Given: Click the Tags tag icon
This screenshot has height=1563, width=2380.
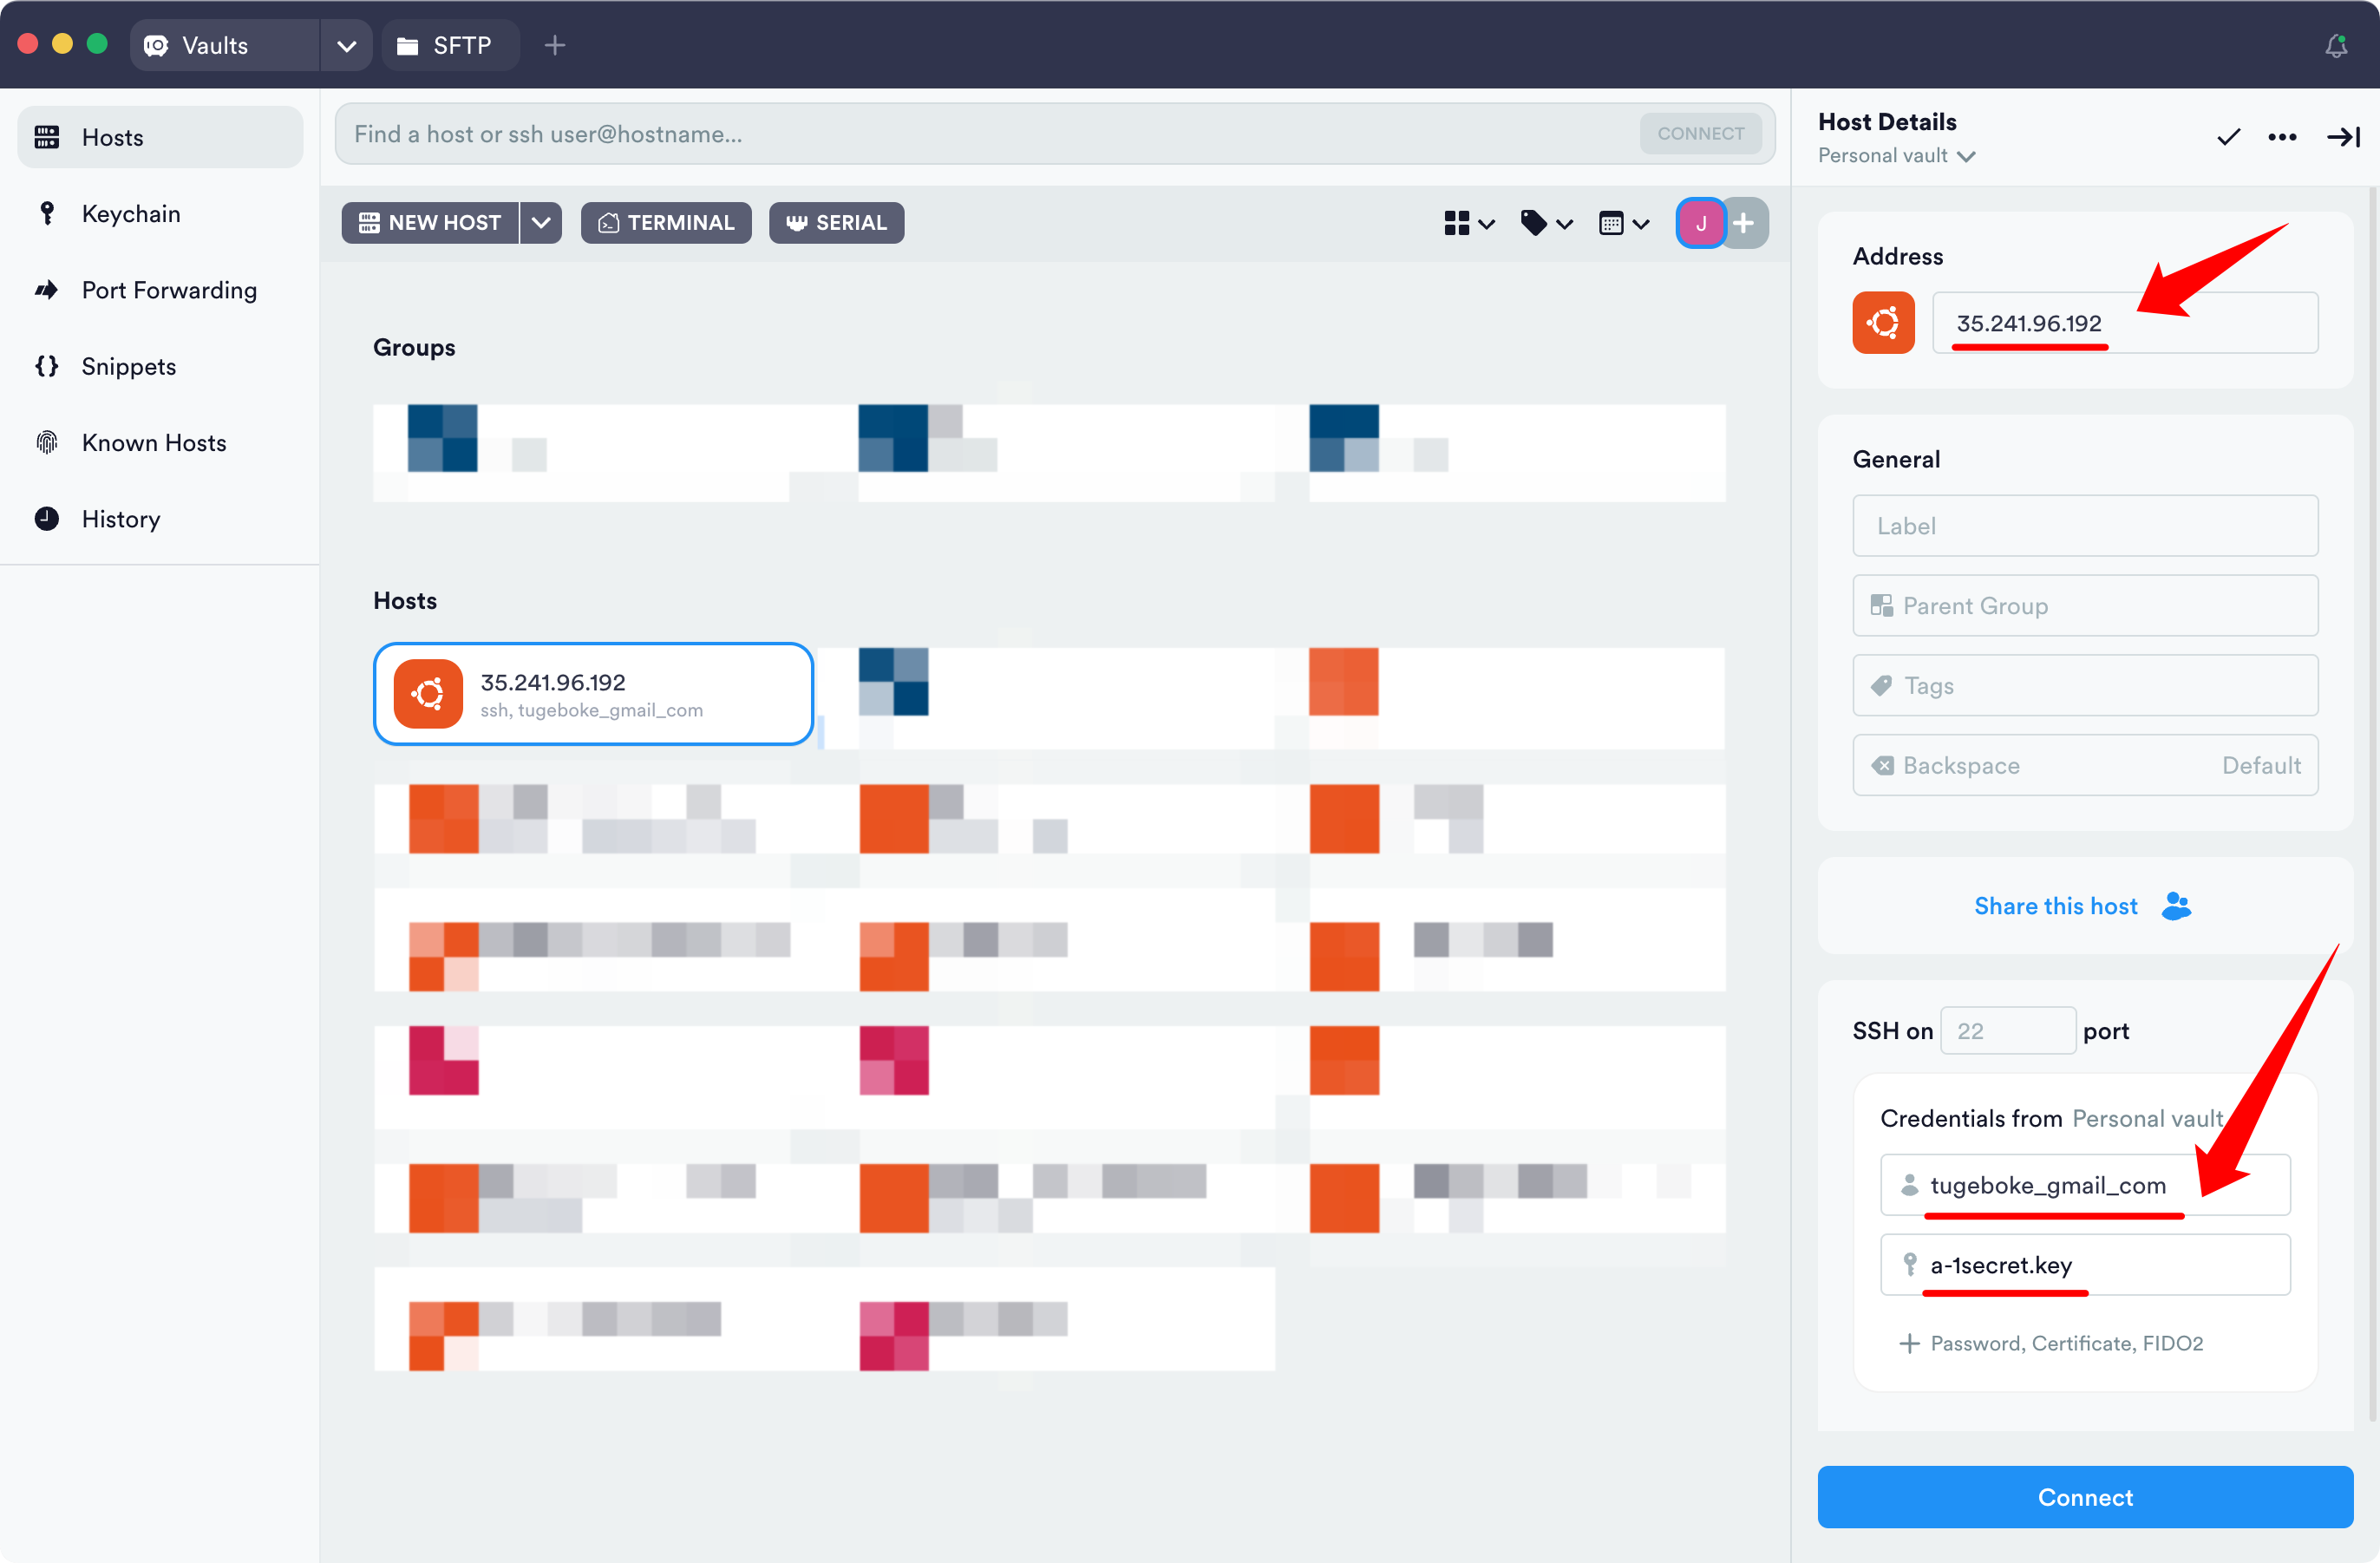Looking at the screenshot, I should coord(1882,686).
